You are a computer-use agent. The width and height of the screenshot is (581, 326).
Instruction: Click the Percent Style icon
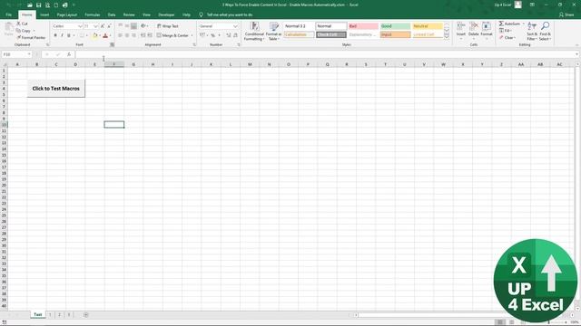[212, 35]
